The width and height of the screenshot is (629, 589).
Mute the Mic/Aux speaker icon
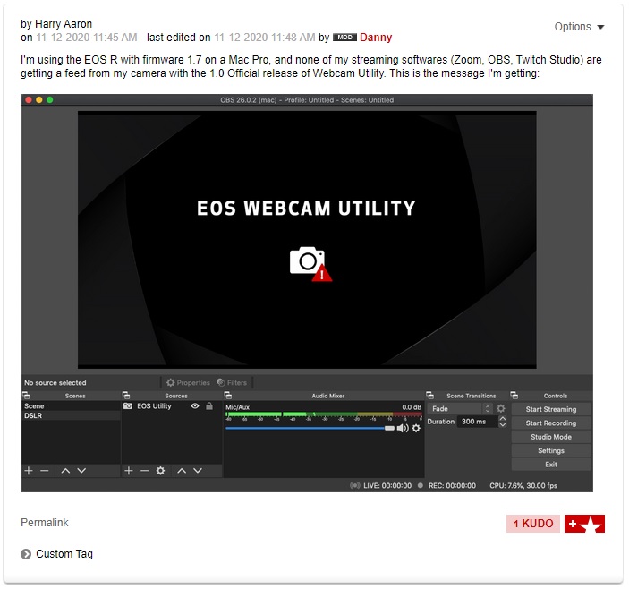pos(403,428)
